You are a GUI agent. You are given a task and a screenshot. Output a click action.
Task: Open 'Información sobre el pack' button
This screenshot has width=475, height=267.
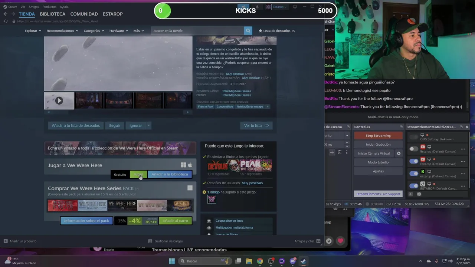click(86, 221)
